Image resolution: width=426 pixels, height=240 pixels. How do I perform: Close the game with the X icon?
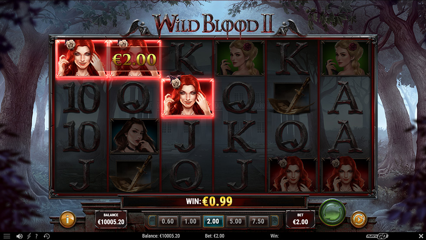421,236
